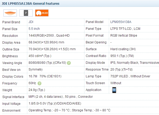The image size is (159, 115).
Task: Click the 'Hard coating (3H)' surface value
Action: tap(123, 49)
